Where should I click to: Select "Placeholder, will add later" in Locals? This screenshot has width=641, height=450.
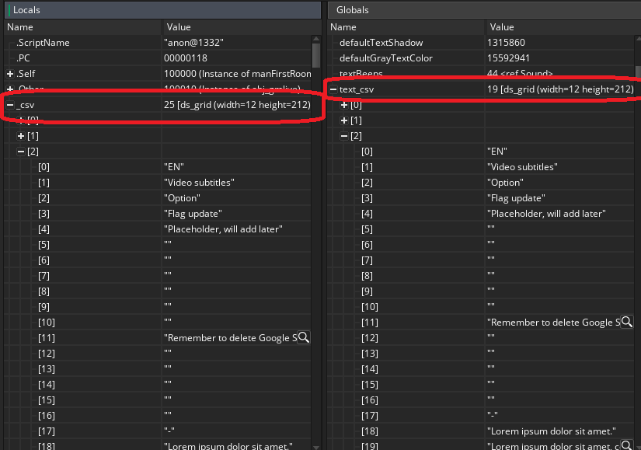tap(223, 229)
